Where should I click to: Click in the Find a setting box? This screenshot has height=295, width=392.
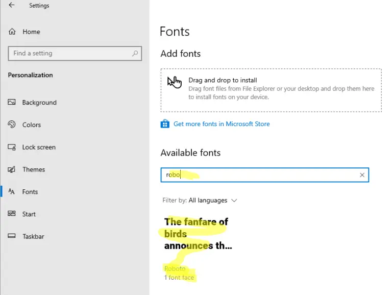click(x=75, y=53)
